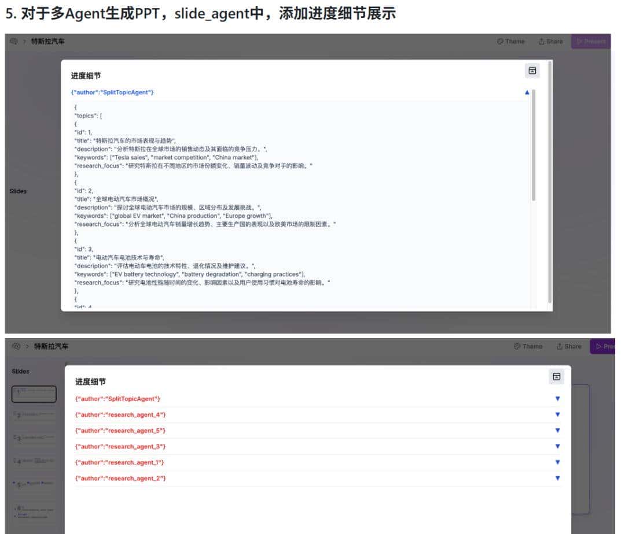This screenshot has height=534, width=625.
Task: Toggle open the research_agent_1 output
Action: (557, 462)
